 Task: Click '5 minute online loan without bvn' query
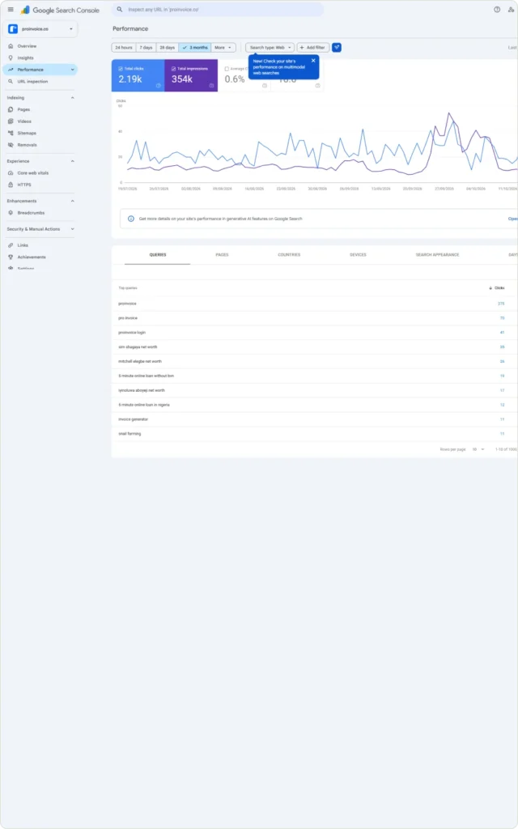[x=146, y=376]
